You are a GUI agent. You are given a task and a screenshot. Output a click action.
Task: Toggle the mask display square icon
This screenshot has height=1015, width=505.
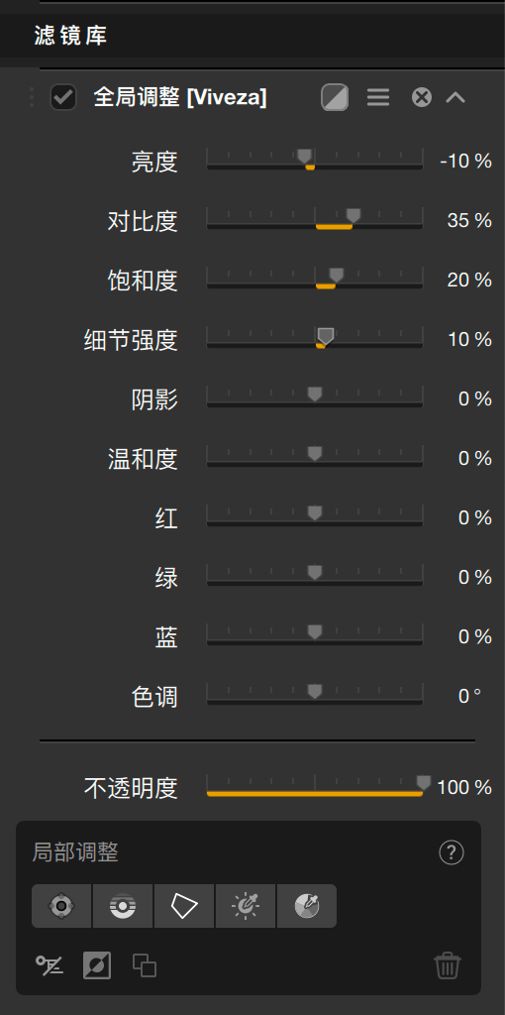[97, 965]
